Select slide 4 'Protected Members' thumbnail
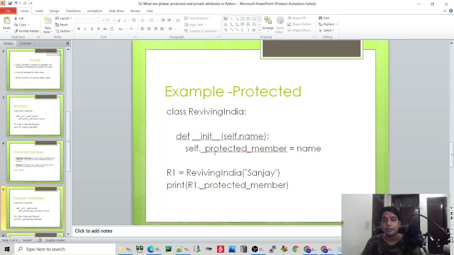 click(x=35, y=162)
